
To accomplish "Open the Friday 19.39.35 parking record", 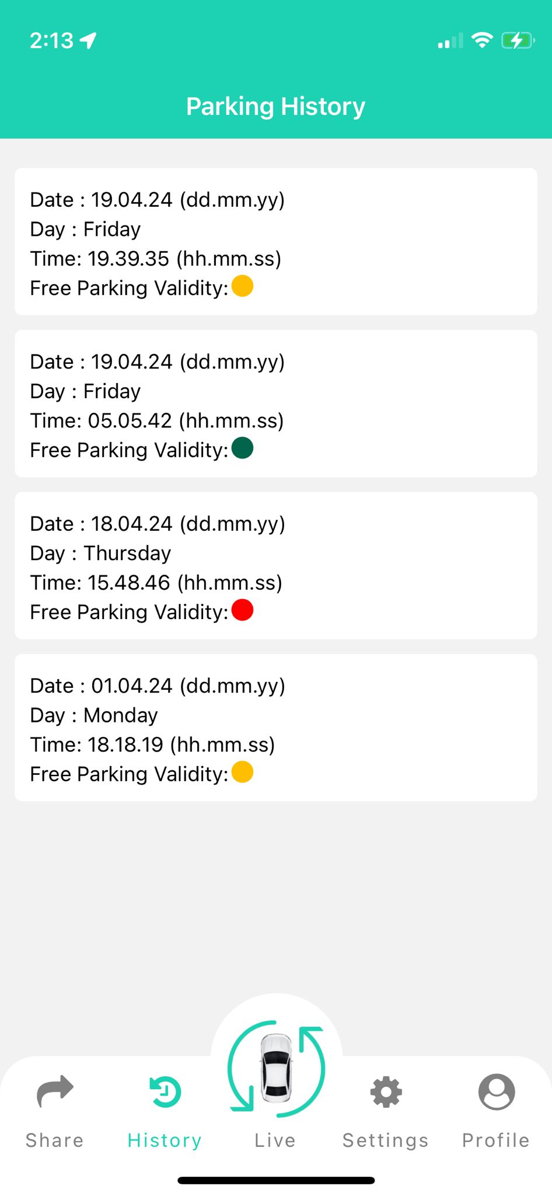I will pyautogui.click(x=275, y=242).
